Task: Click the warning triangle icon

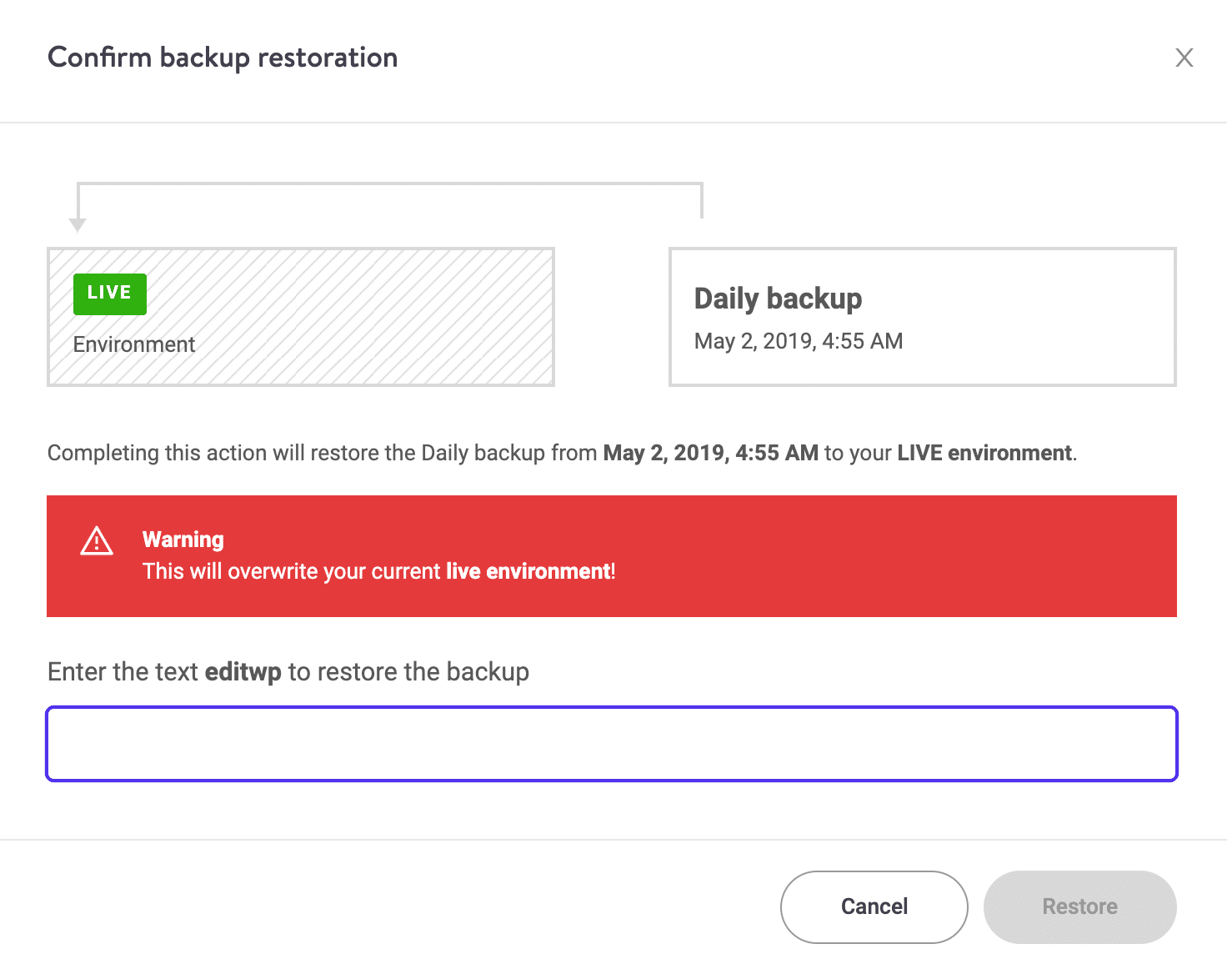Action: click(97, 542)
